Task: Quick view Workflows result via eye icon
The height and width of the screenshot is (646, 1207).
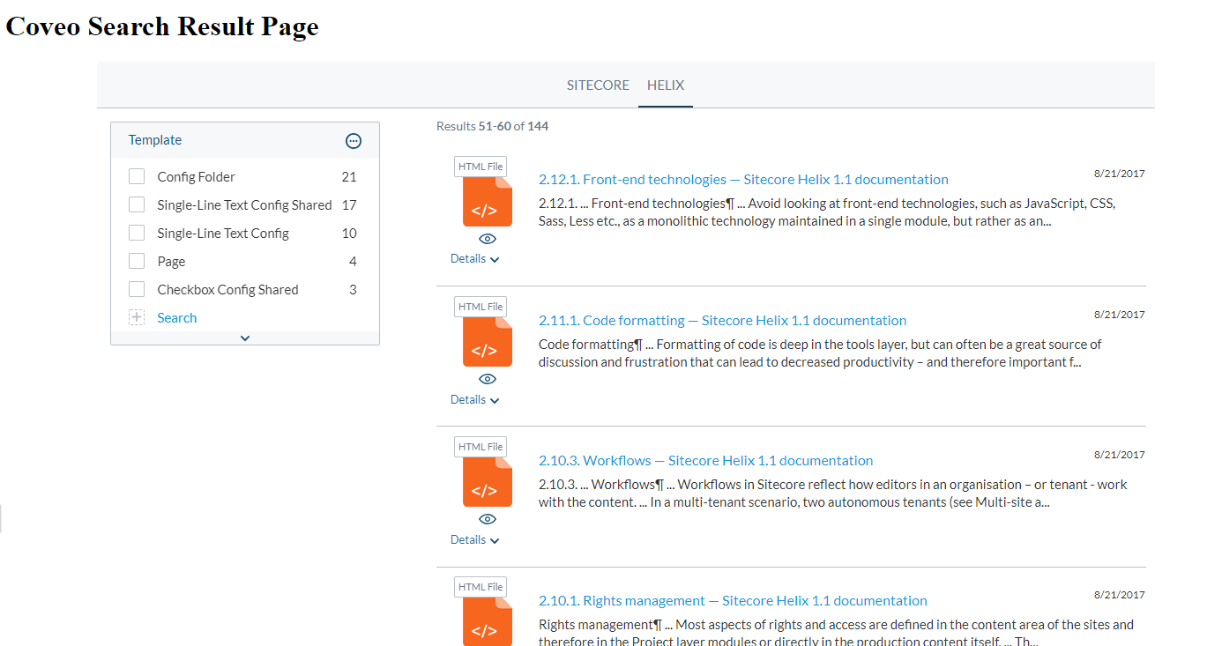Action: point(488,519)
